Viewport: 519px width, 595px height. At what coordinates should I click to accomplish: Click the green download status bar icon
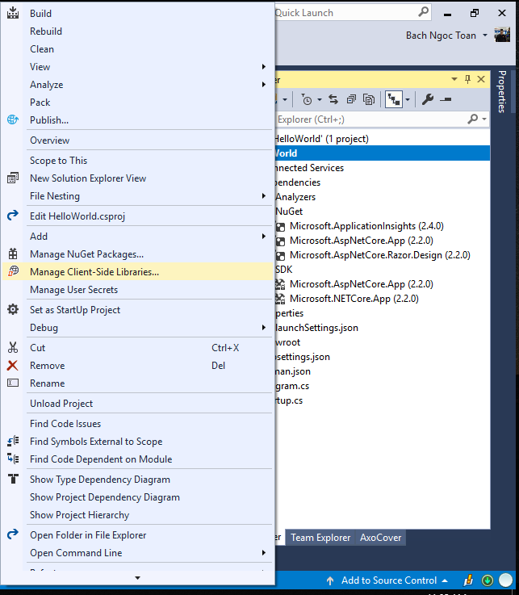pos(488,580)
